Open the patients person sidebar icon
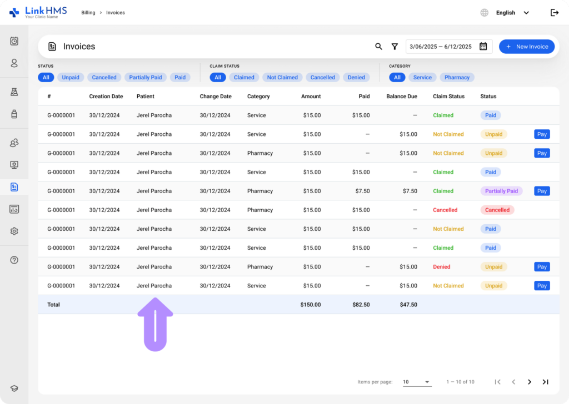The image size is (569, 404). tap(14, 63)
